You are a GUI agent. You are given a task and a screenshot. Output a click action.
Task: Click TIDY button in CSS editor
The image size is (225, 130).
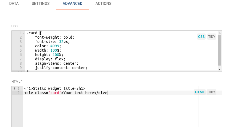point(212,37)
